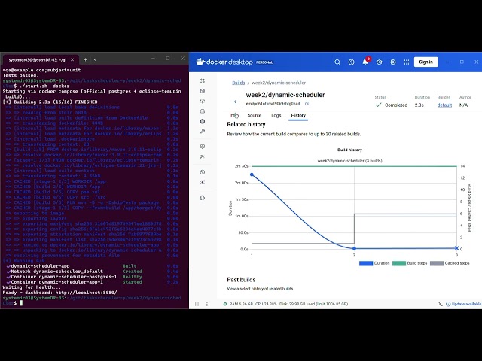This screenshot has width=482, height=361.
Task: Click the 'Tests passed.' line in terminal
Action: [20, 75]
